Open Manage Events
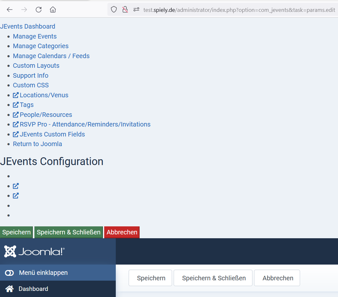This screenshot has width=338, height=297. (35, 36)
